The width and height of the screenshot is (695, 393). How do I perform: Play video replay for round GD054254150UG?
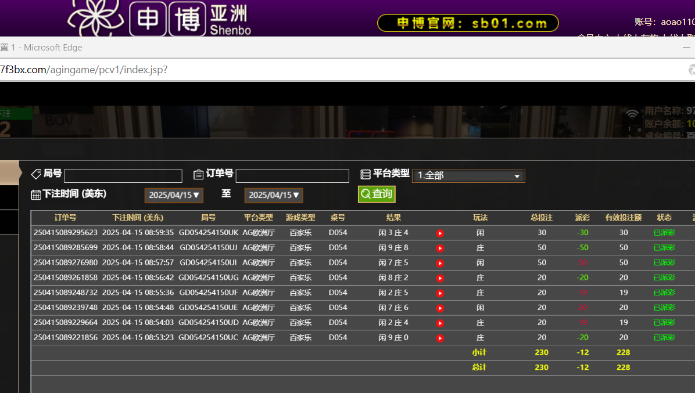tap(440, 279)
